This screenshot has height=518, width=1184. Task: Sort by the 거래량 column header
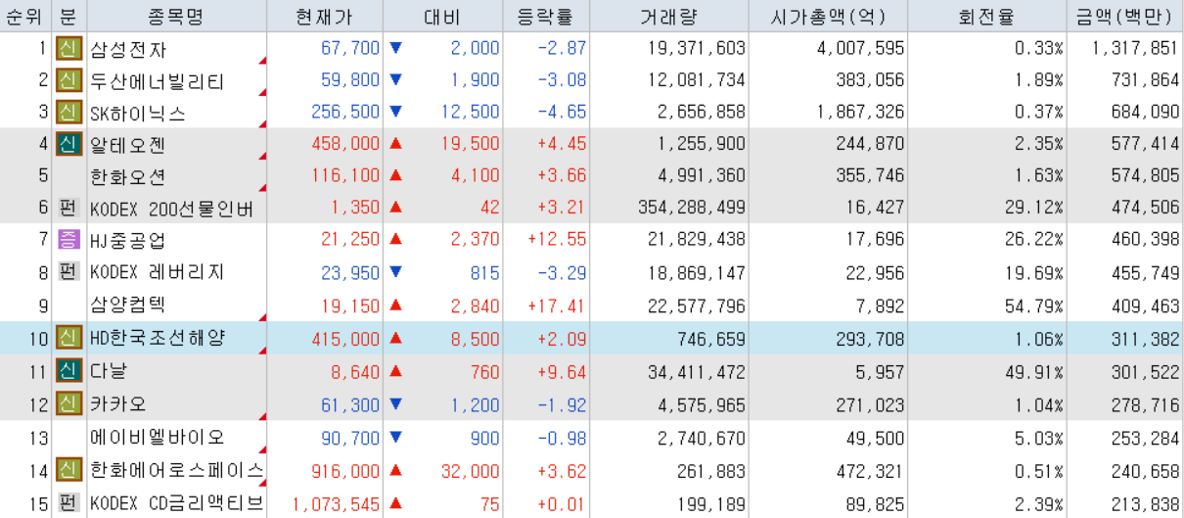[x=669, y=17]
